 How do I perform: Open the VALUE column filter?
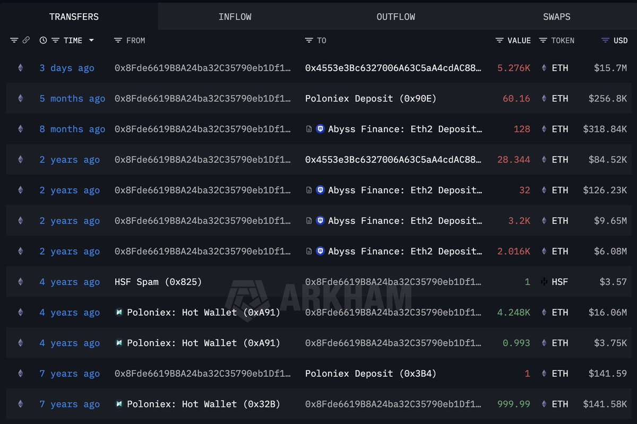pyautogui.click(x=500, y=40)
